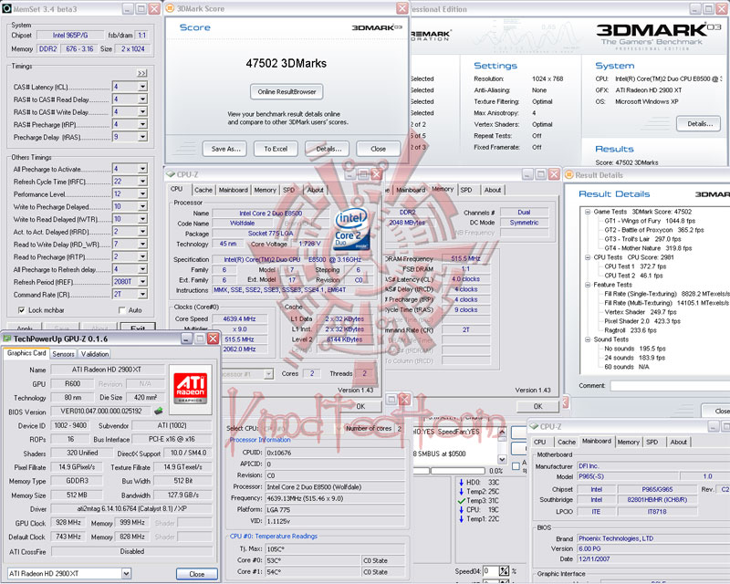730x584 pixels.
Task: Click Details... under the 3DMark System panel
Action: tap(700, 124)
